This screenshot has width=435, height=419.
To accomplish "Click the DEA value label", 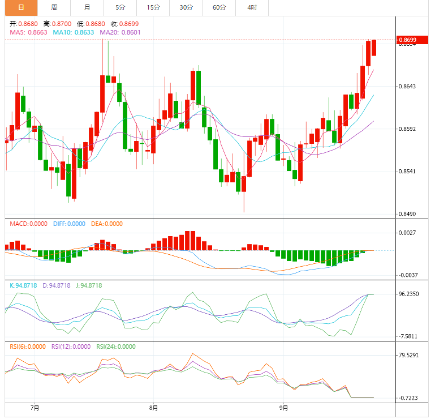I will pyautogui.click(x=106, y=224).
